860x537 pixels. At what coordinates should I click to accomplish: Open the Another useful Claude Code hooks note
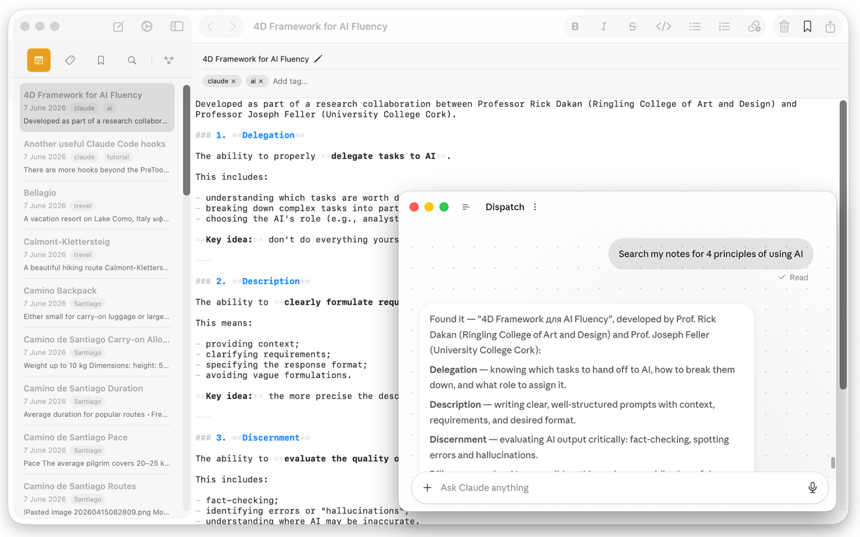tap(97, 156)
